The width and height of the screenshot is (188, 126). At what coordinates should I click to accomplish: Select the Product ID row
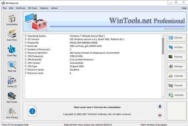point(92,43)
